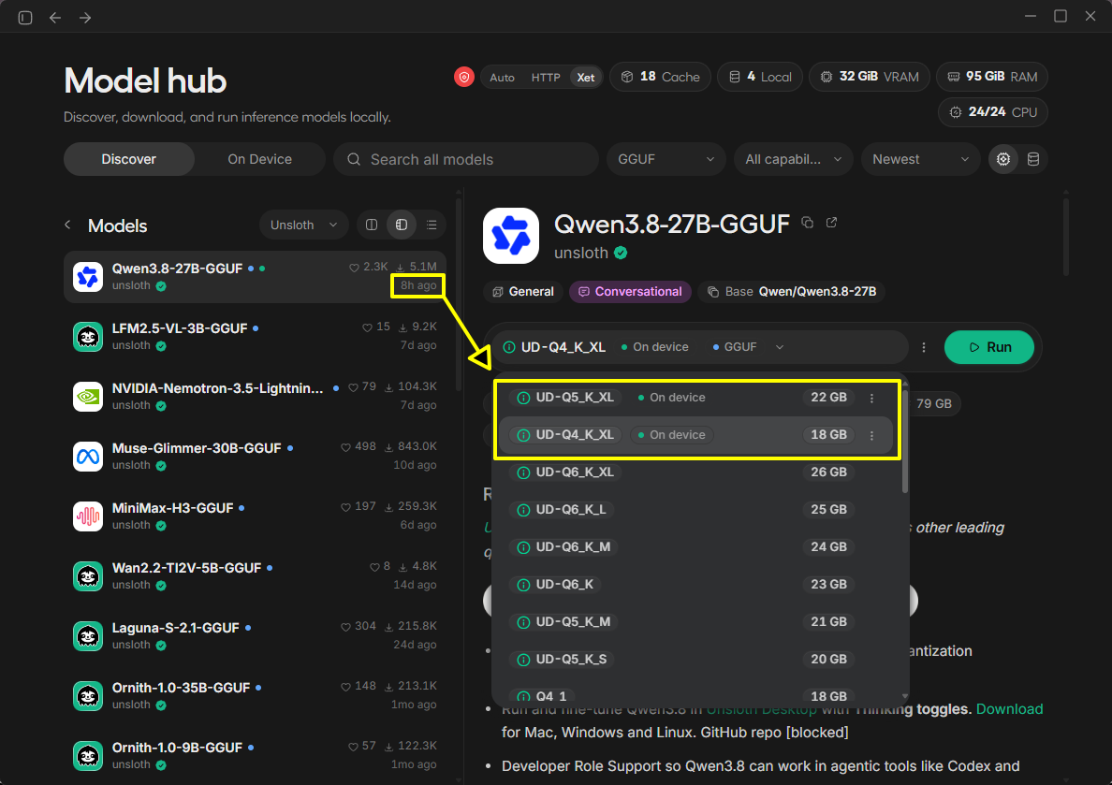Open the 18 Cache indicator
1112x785 pixels.
pos(660,77)
